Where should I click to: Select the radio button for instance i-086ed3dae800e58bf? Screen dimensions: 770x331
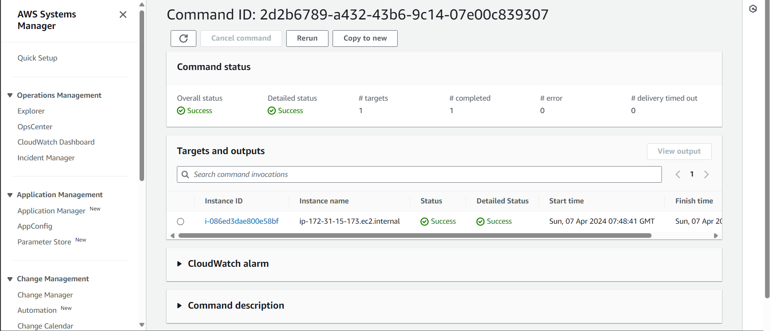click(181, 222)
